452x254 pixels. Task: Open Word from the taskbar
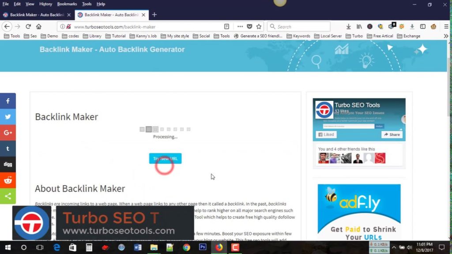pyautogui.click(x=138, y=247)
